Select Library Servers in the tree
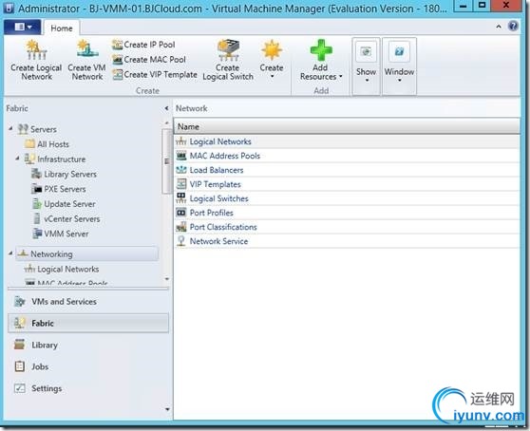 tap(65, 174)
